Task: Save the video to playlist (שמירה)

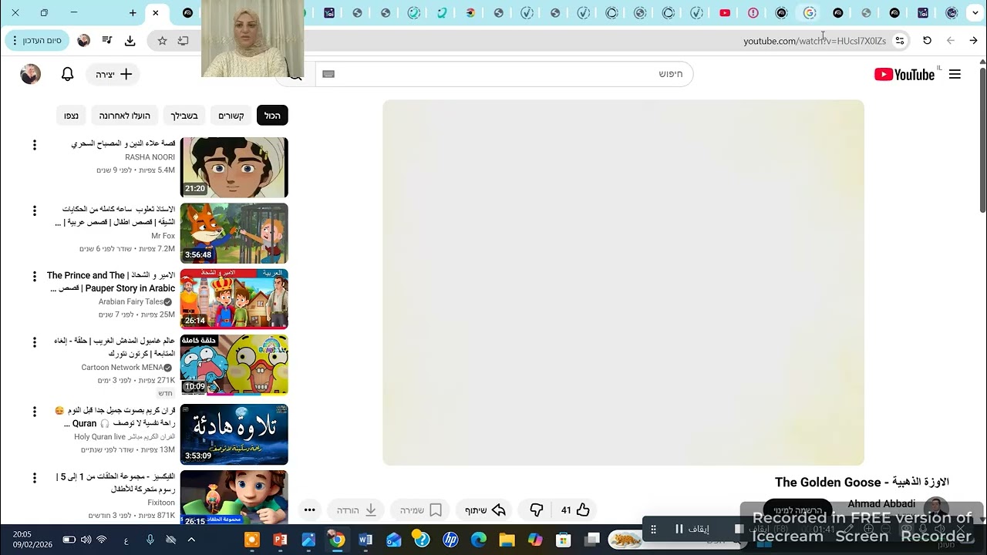Action: tap(421, 510)
